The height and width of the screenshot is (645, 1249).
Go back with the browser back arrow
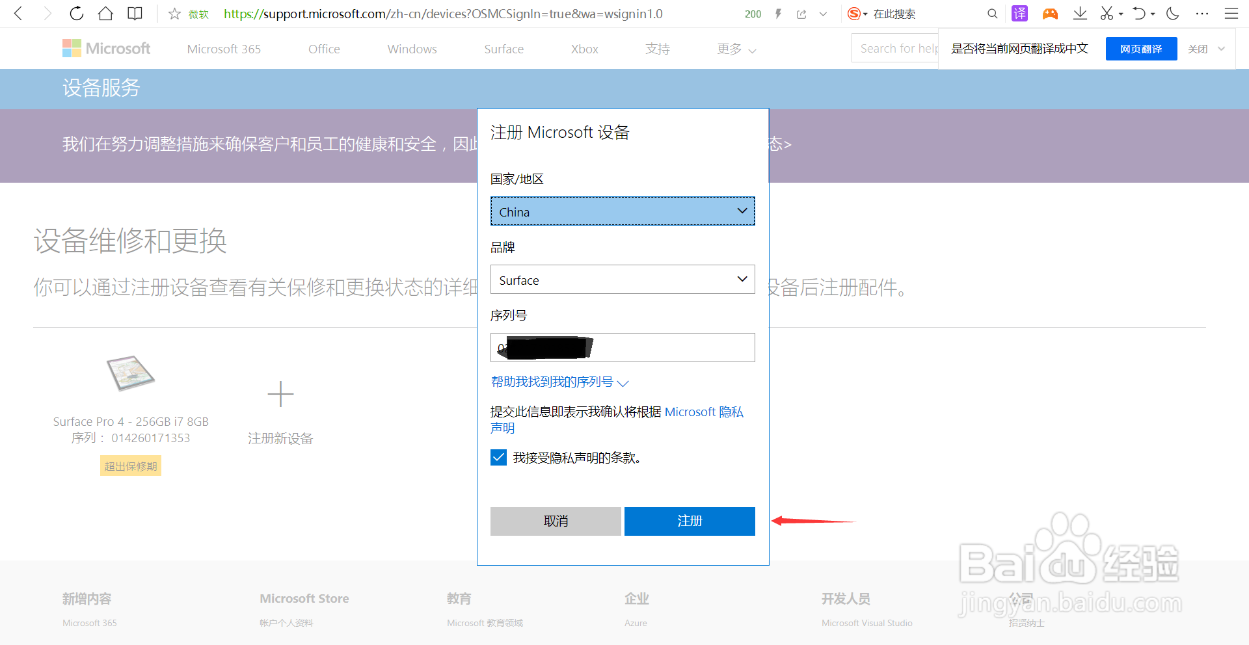18,14
